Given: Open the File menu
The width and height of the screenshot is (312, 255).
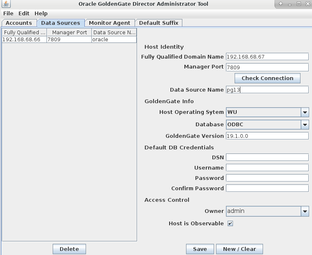Looking at the screenshot, I should [8, 13].
